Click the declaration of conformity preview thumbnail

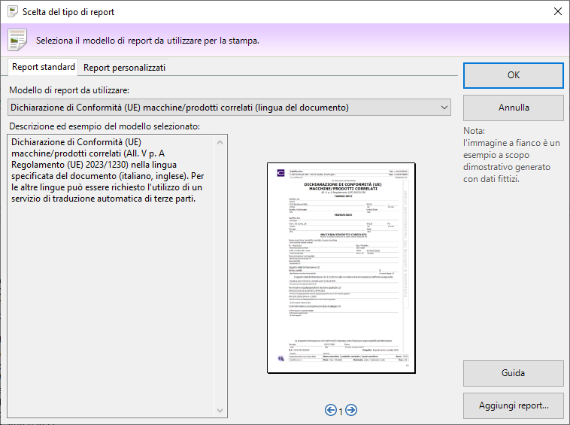[x=343, y=267]
